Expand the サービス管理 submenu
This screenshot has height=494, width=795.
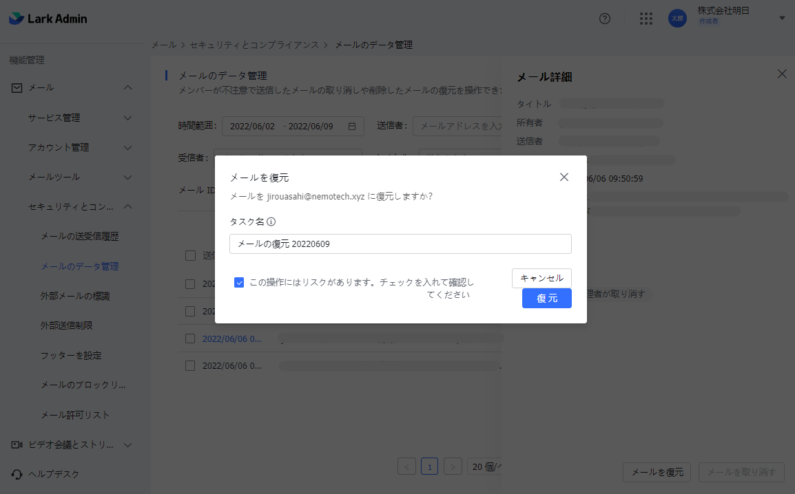127,118
